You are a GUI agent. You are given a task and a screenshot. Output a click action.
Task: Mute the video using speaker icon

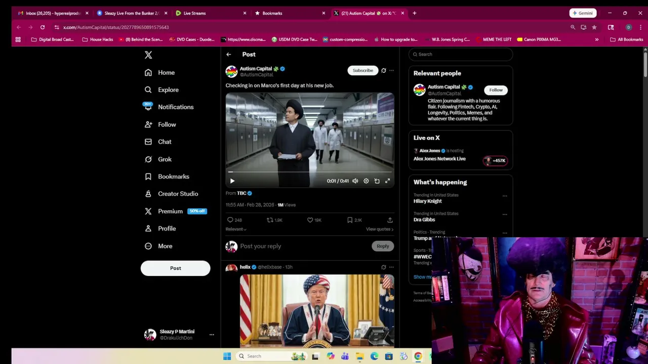[x=355, y=181]
